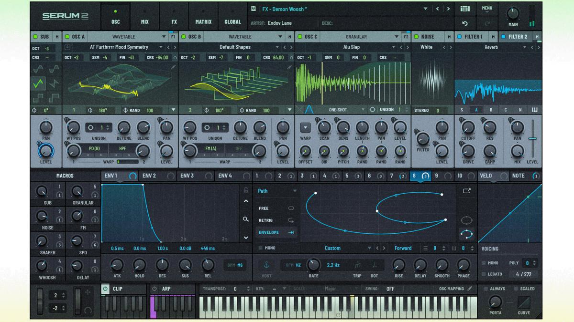Image resolution: width=574 pixels, height=322 pixels.
Task: Power on the ARP module
Action: pyautogui.click(x=154, y=288)
